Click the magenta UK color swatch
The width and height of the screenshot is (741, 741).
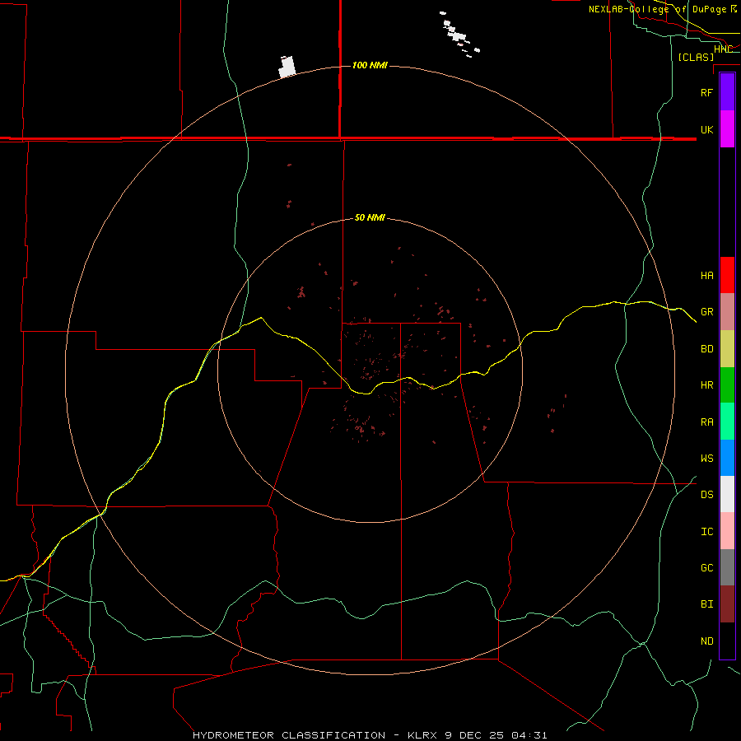727,129
